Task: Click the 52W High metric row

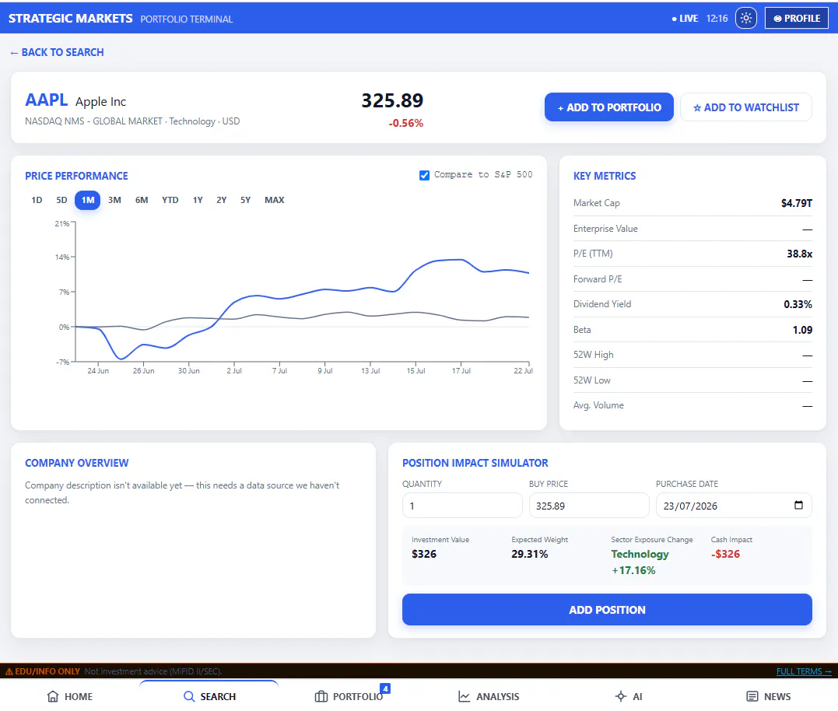Action: click(692, 355)
